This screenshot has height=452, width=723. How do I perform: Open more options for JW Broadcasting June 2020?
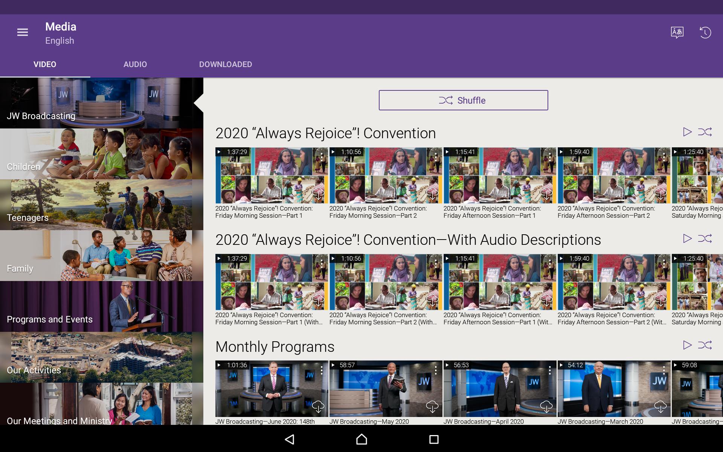coord(322,370)
